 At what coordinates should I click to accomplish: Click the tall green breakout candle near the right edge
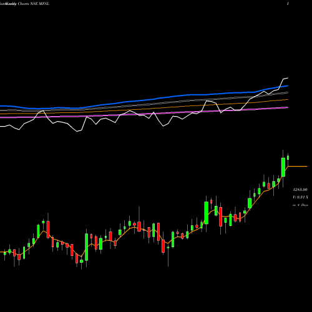283,167
